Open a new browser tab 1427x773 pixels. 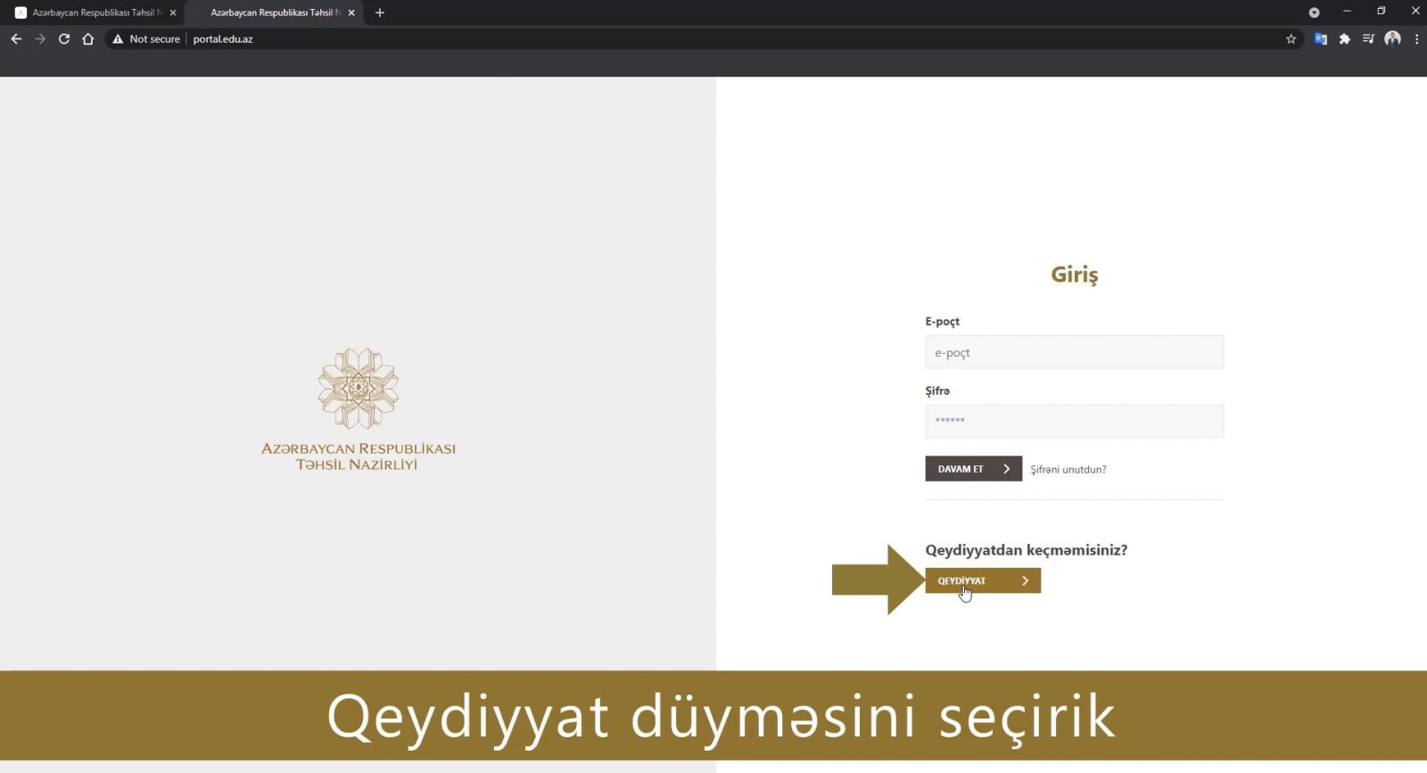point(380,12)
